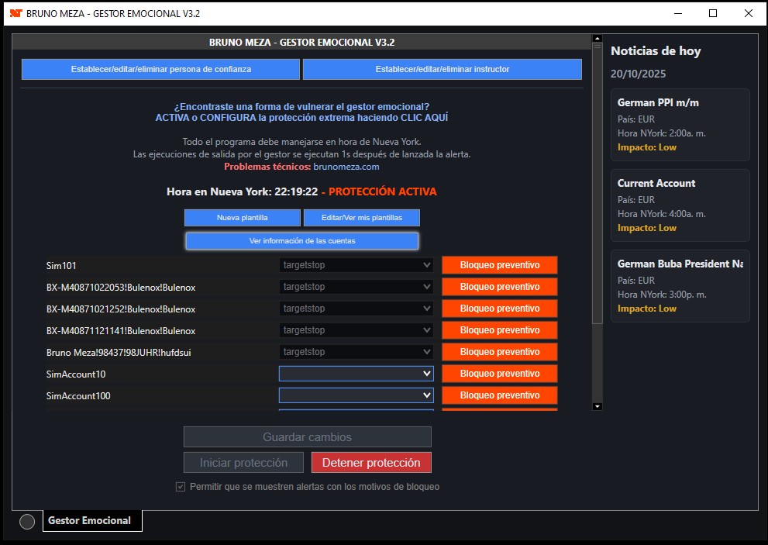The width and height of the screenshot is (768, 545).
Task: Click Establecer/editar/eliminar persona de confianza
Action: [160, 69]
